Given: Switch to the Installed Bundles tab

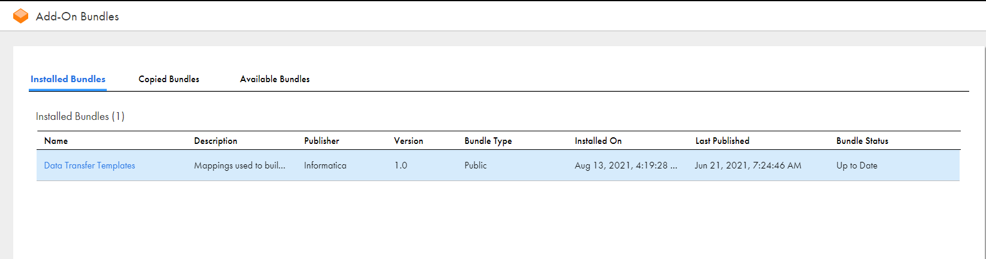Looking at the screenshot, I should 68,79.
